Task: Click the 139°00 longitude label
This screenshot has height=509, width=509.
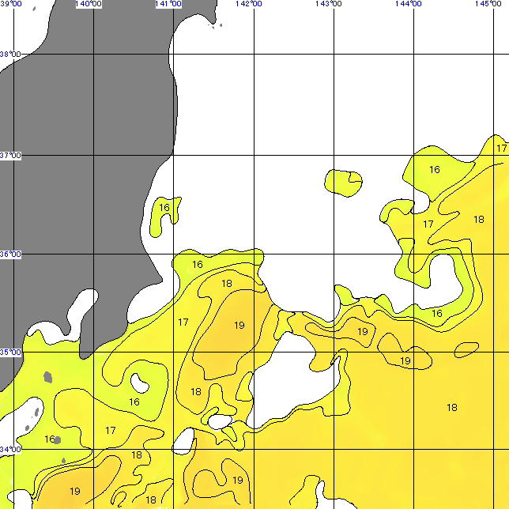Action: [11, 4]
